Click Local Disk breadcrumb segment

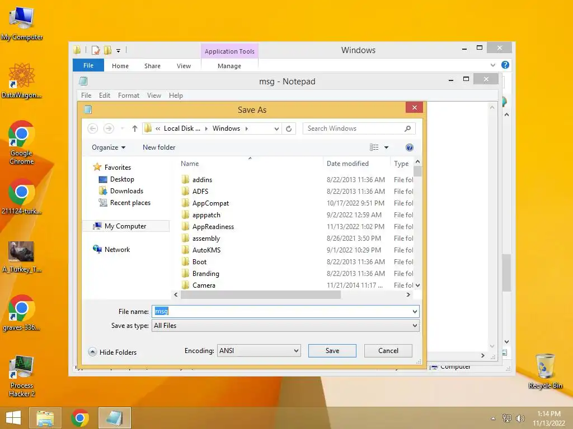click(182, 128)
